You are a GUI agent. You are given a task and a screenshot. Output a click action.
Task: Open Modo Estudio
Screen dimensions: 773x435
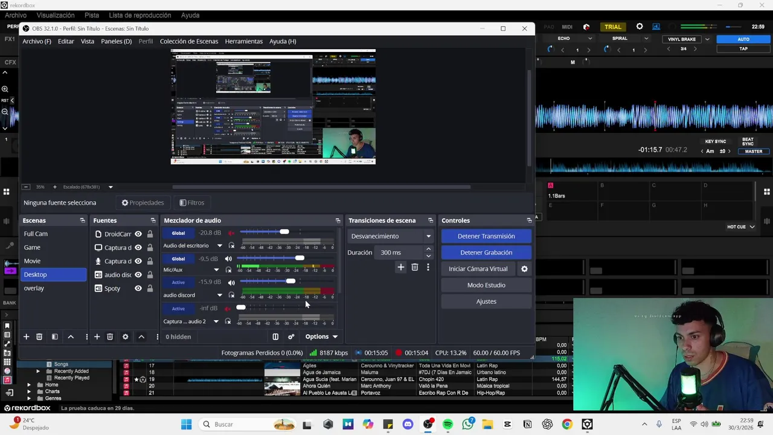coord(486,285)
